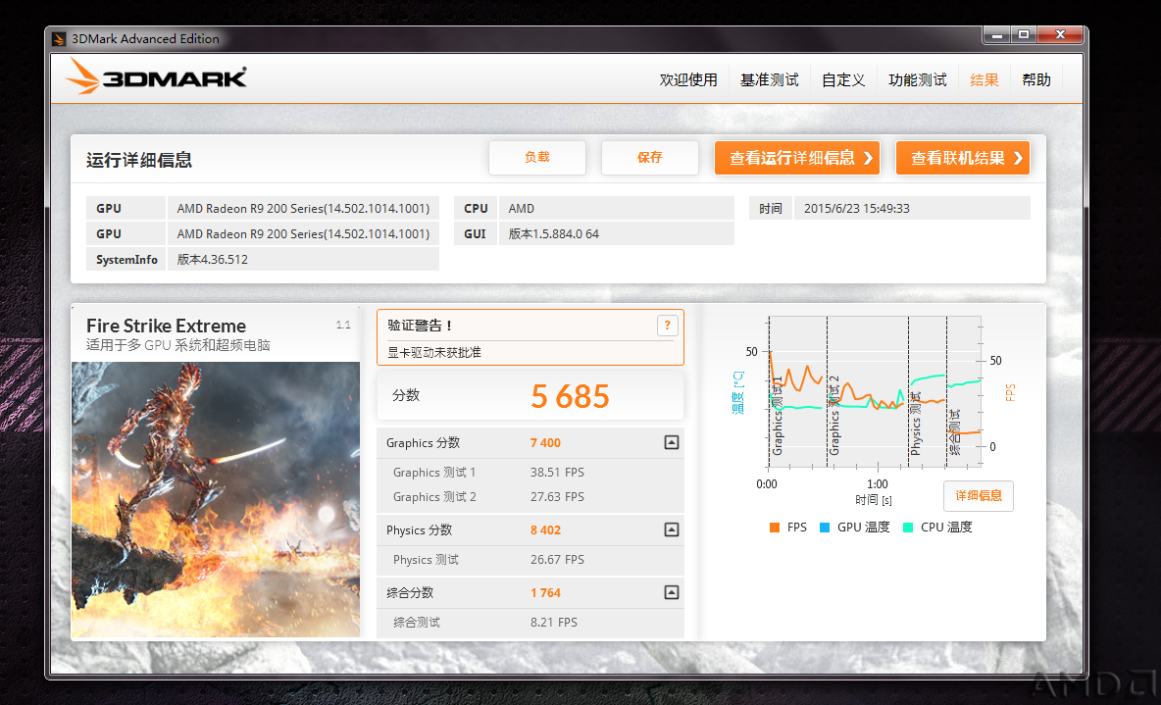Click the 3DMark logo in the header

click(156, 76)
